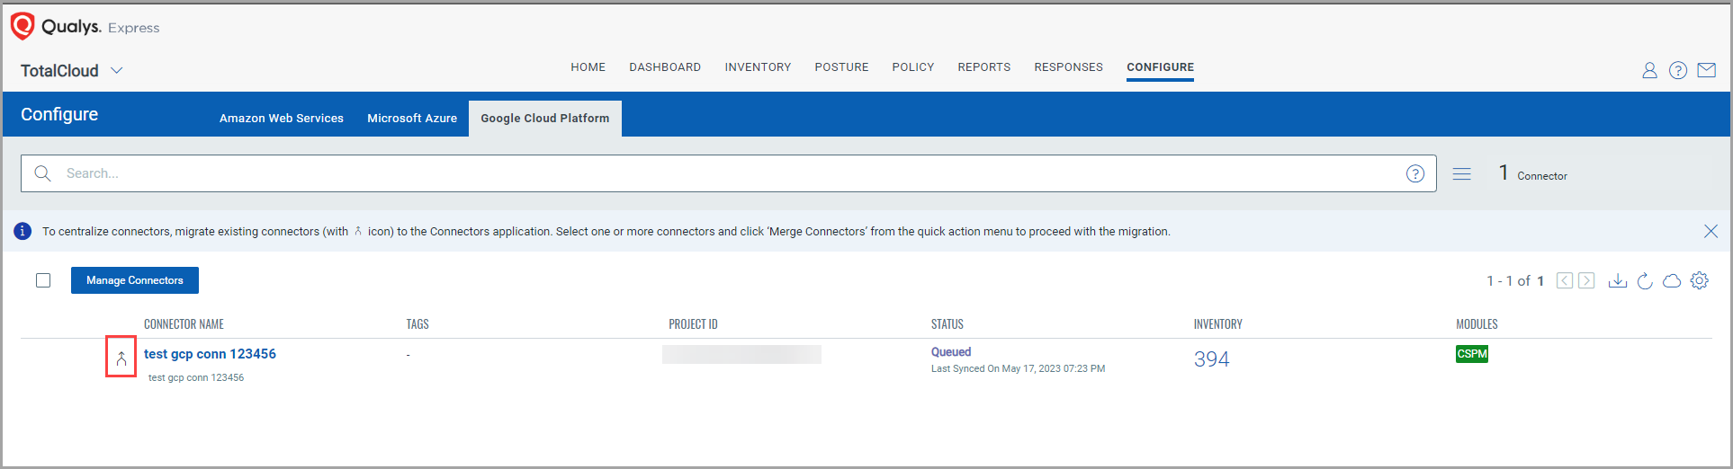Dismiss the migration info banner
The height and width of the screenshot is (469, 1733).
[1711, 231]
